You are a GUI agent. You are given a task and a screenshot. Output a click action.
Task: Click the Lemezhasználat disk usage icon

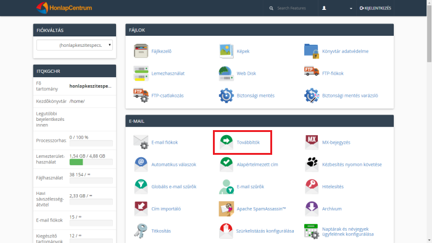[x=141, y=73]
